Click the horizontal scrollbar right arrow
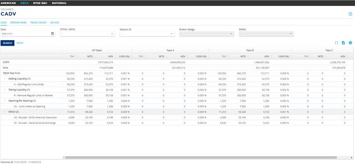Viewport: 355px width, 164px height. click(x=352, y=157)
